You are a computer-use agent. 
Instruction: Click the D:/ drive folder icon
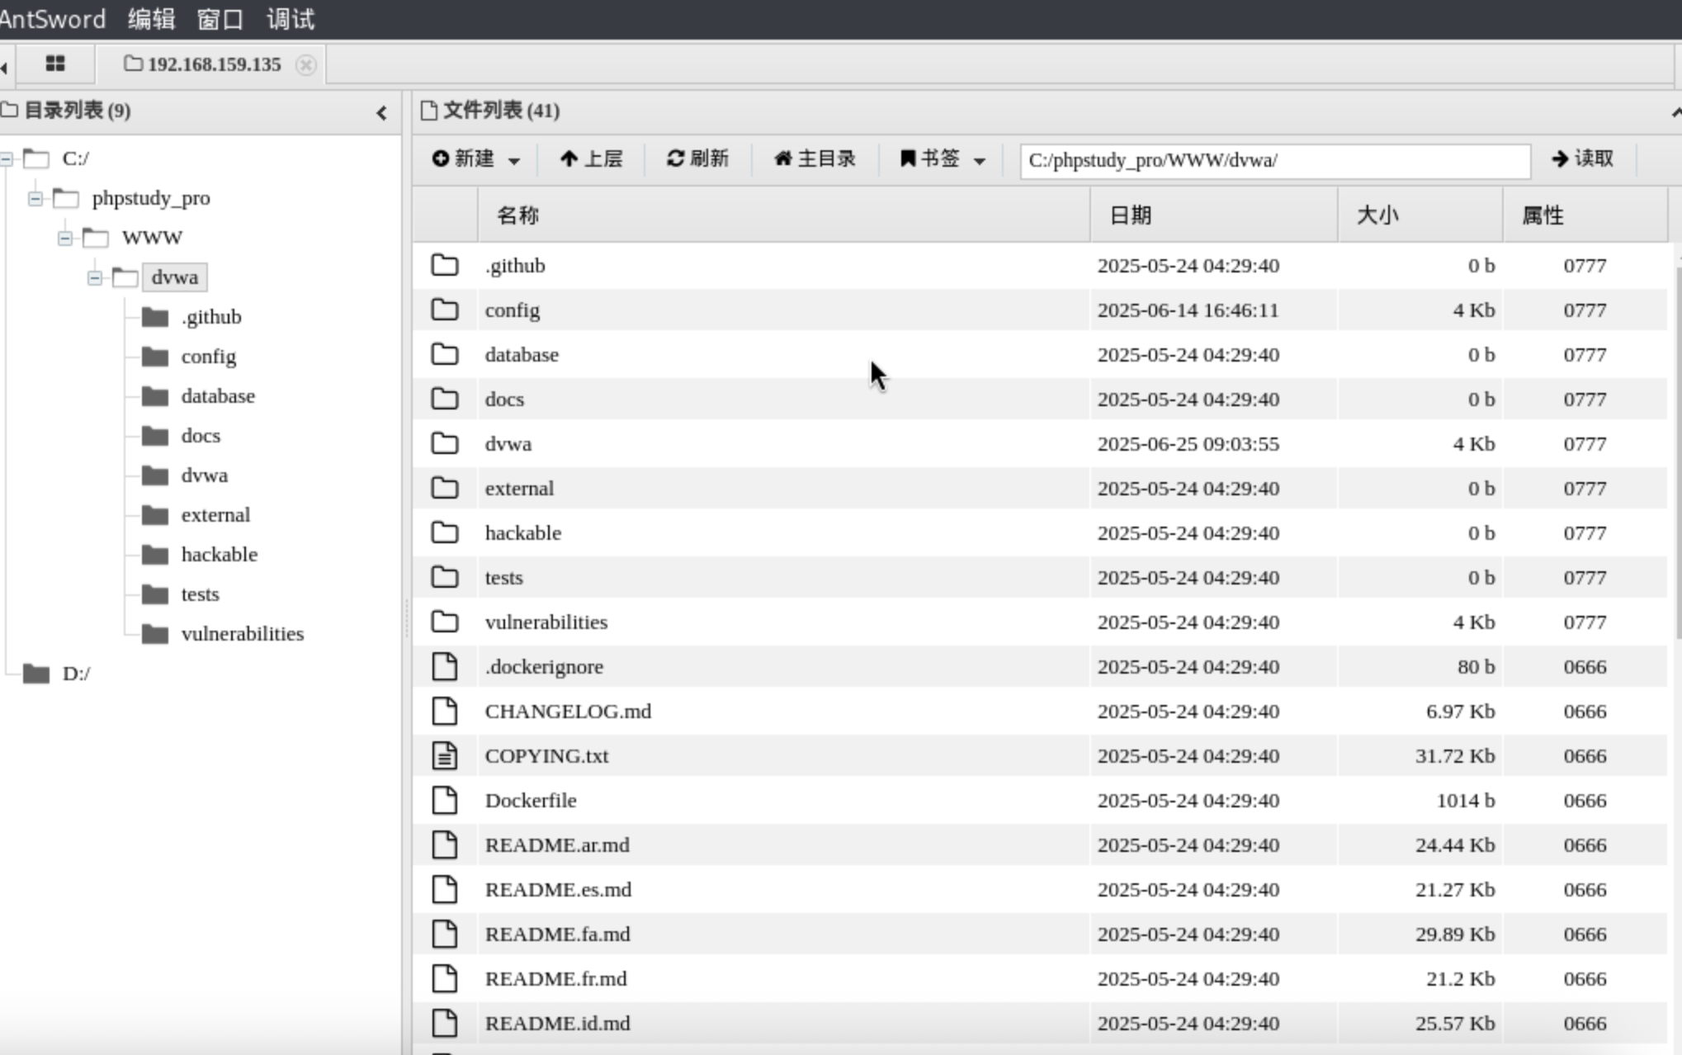tap(36, 674)
